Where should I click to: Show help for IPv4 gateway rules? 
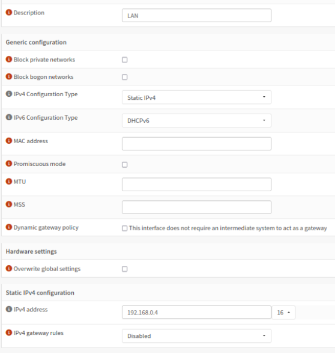click(9, 333)
